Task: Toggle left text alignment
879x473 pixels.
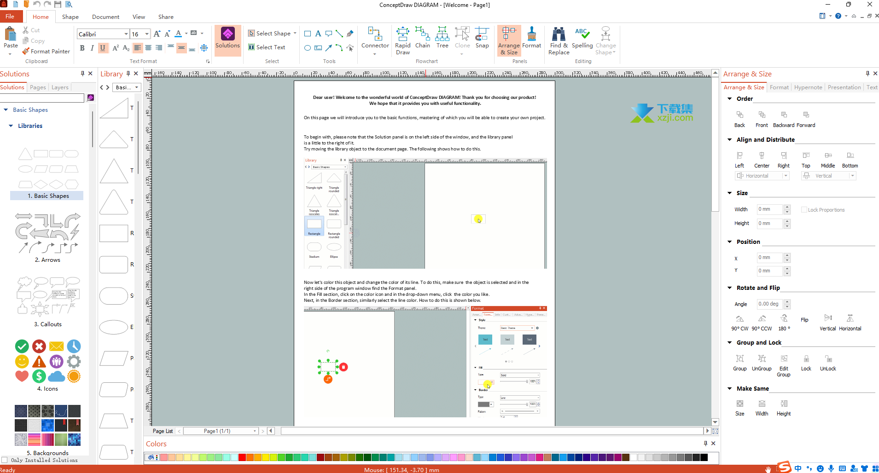Action: [x=138, y=48]
